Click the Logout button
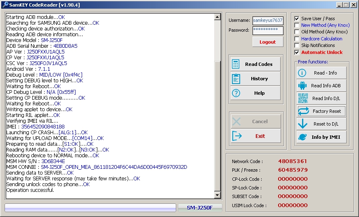Viewport: 359px width, 217px height. 268,42
